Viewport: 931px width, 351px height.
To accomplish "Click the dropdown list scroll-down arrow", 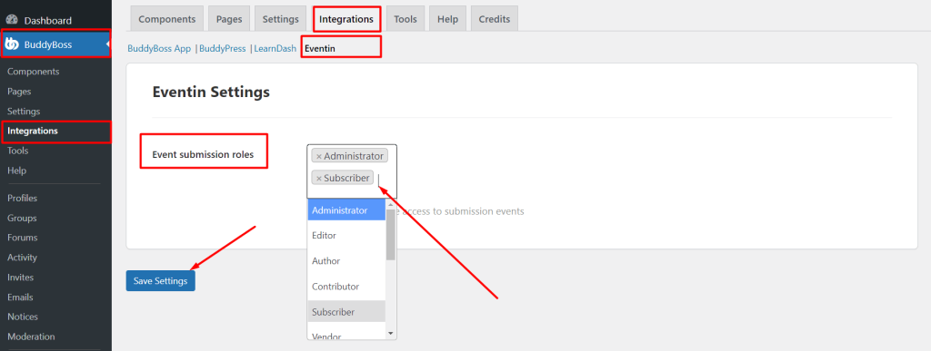I will tap(391, 333).
